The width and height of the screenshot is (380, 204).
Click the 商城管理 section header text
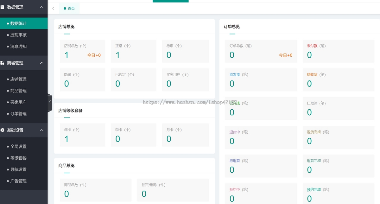tap(15, 63)
